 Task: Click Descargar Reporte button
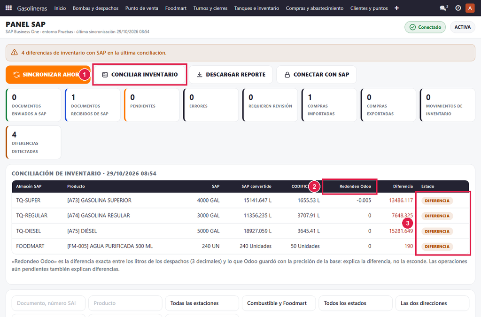(x=231, y=75)
